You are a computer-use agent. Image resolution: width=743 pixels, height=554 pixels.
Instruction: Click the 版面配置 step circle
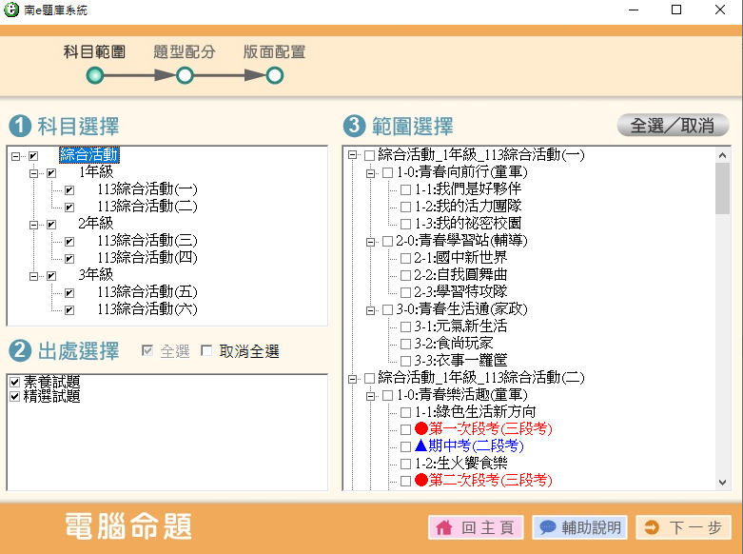pyautogui.click(x=274, y=75)
